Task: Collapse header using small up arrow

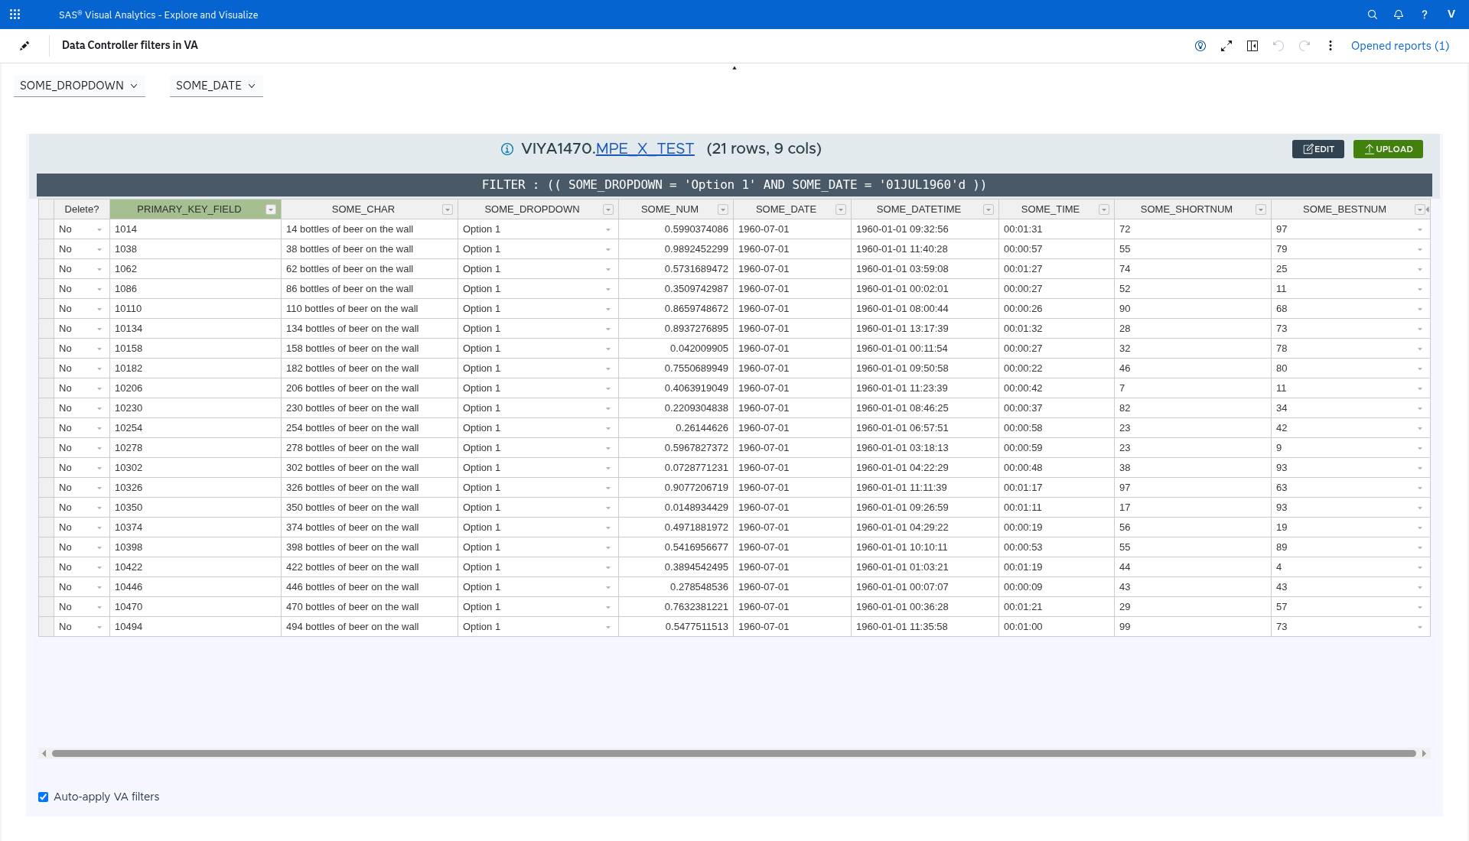Action: (734, 68)
